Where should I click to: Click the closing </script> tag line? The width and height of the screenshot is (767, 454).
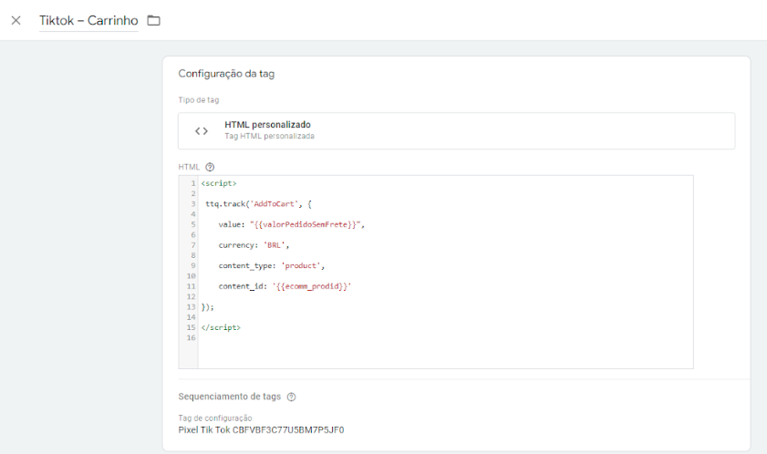pos(221,328)
